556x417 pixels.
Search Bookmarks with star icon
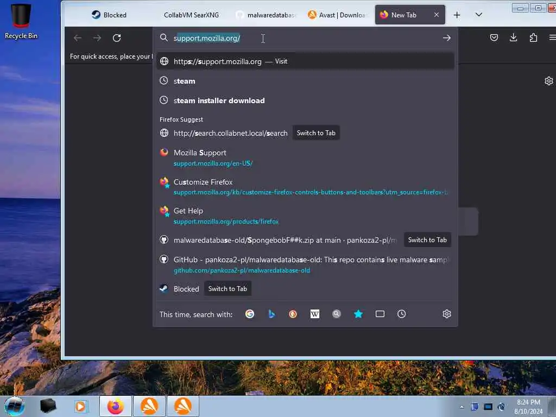pyautogui.click(x=358, y=314)
